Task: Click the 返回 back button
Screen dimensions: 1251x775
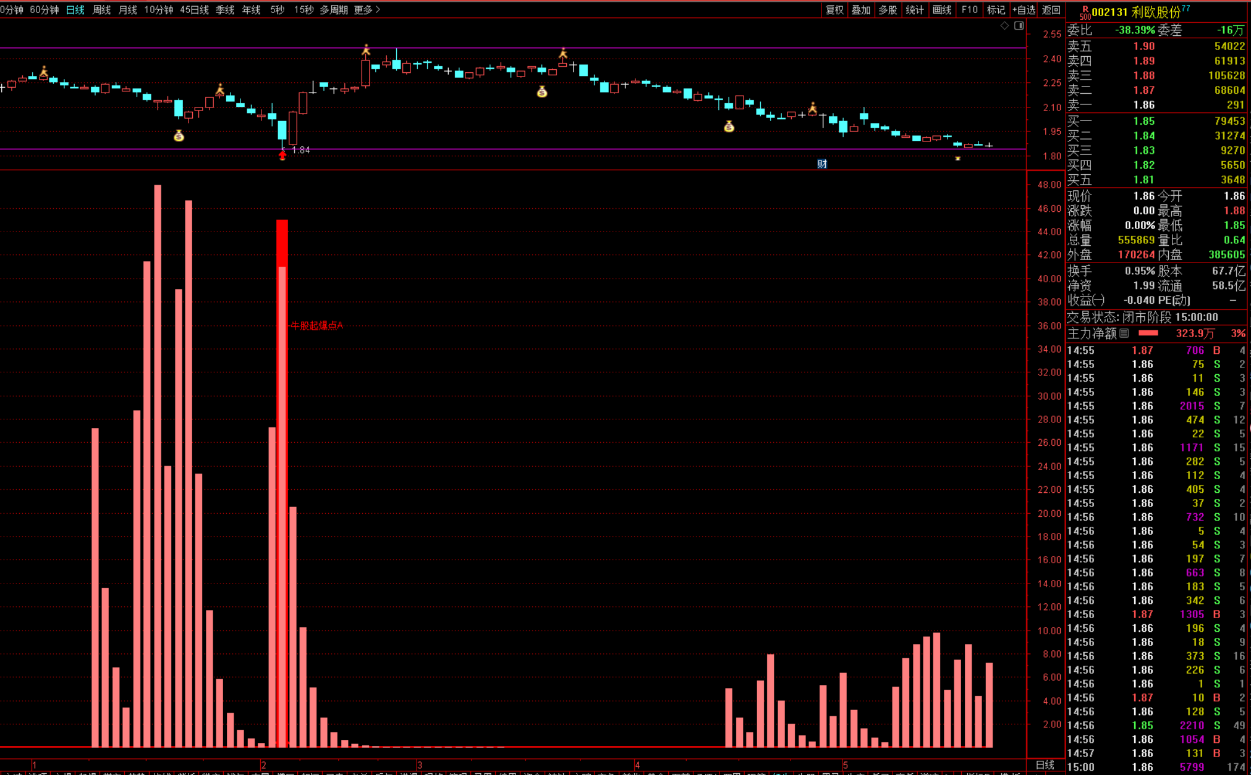Action: (x=1051, y=10)
